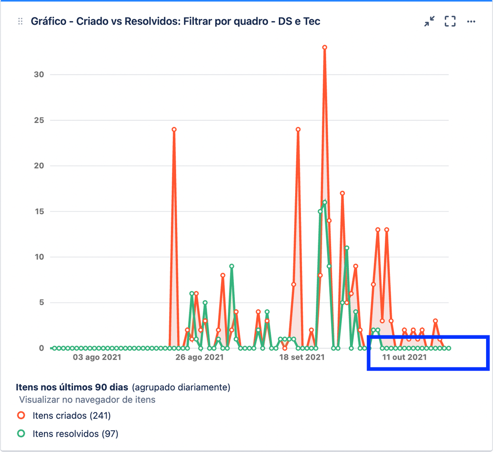Click the y-axis value 30
This screenshot has width=493, height=453.
point(39,75)
